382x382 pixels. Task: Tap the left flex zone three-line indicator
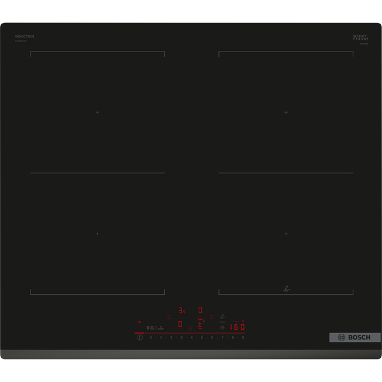(x=169, y=317)
